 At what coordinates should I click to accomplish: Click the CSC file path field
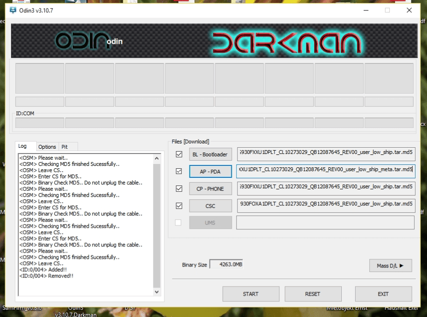(x=326, y=206)
